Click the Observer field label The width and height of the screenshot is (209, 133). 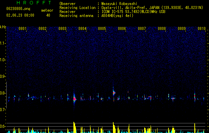67,4
